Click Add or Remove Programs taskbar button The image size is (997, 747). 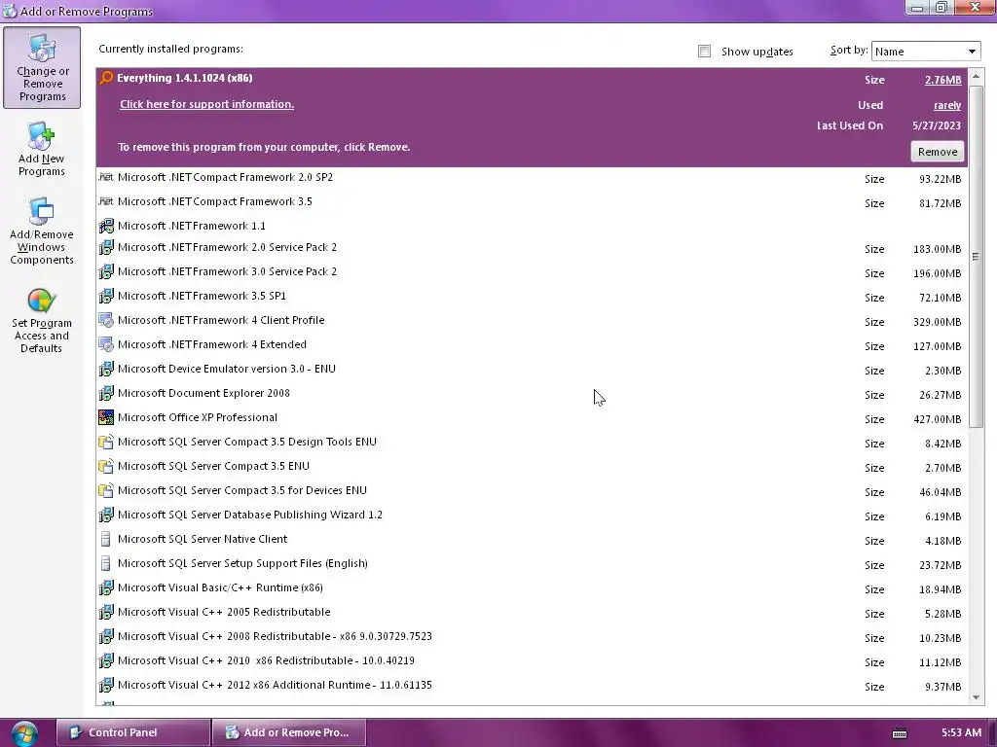pos(288,732)
